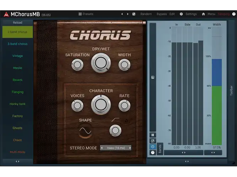Select the Factory preset

(x=17, y=116)
